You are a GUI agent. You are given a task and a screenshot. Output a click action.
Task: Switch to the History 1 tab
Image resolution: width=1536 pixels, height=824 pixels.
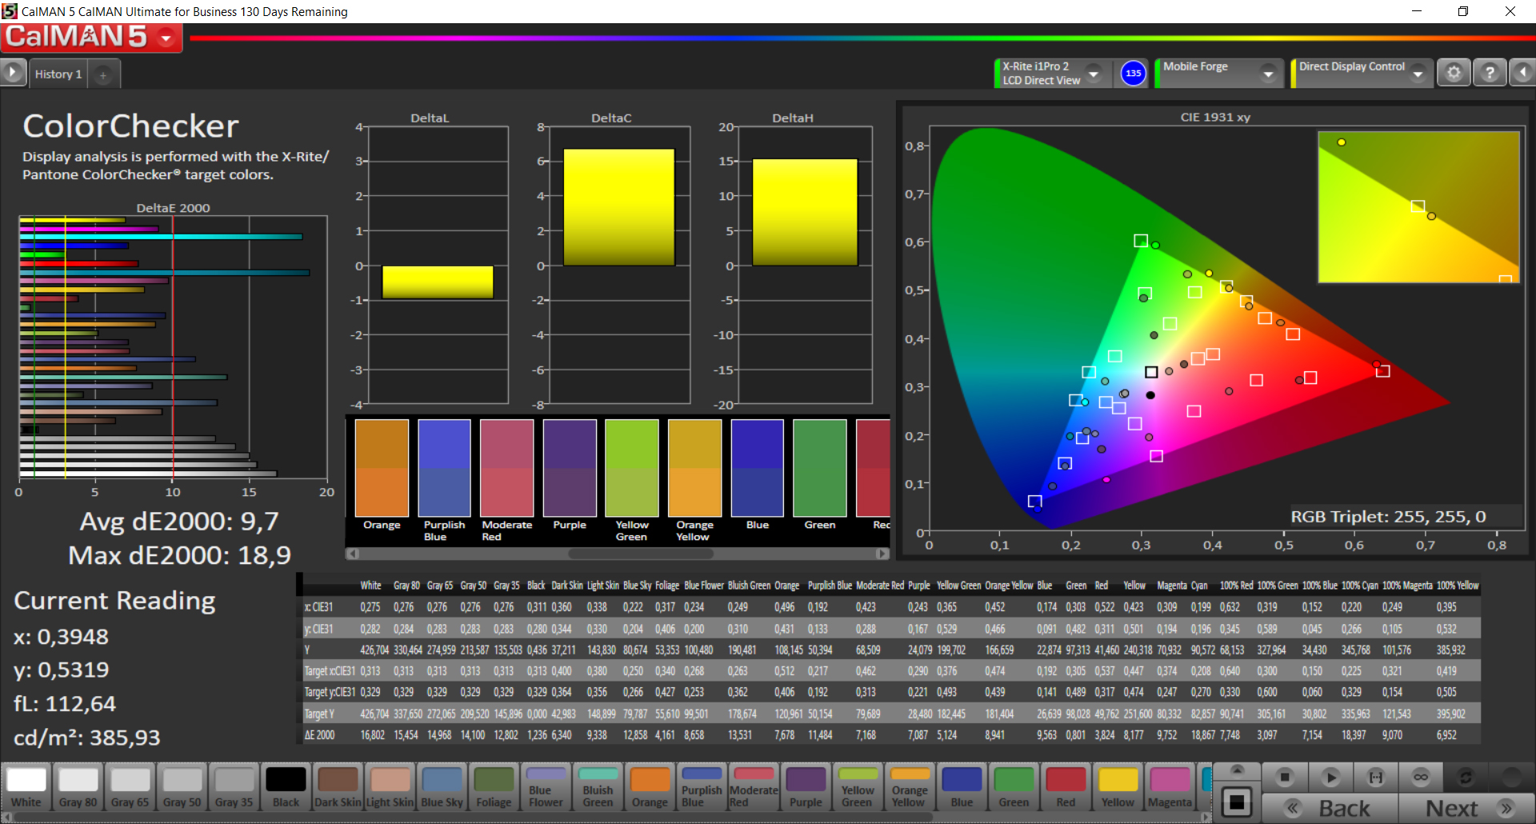pos(58,74)
